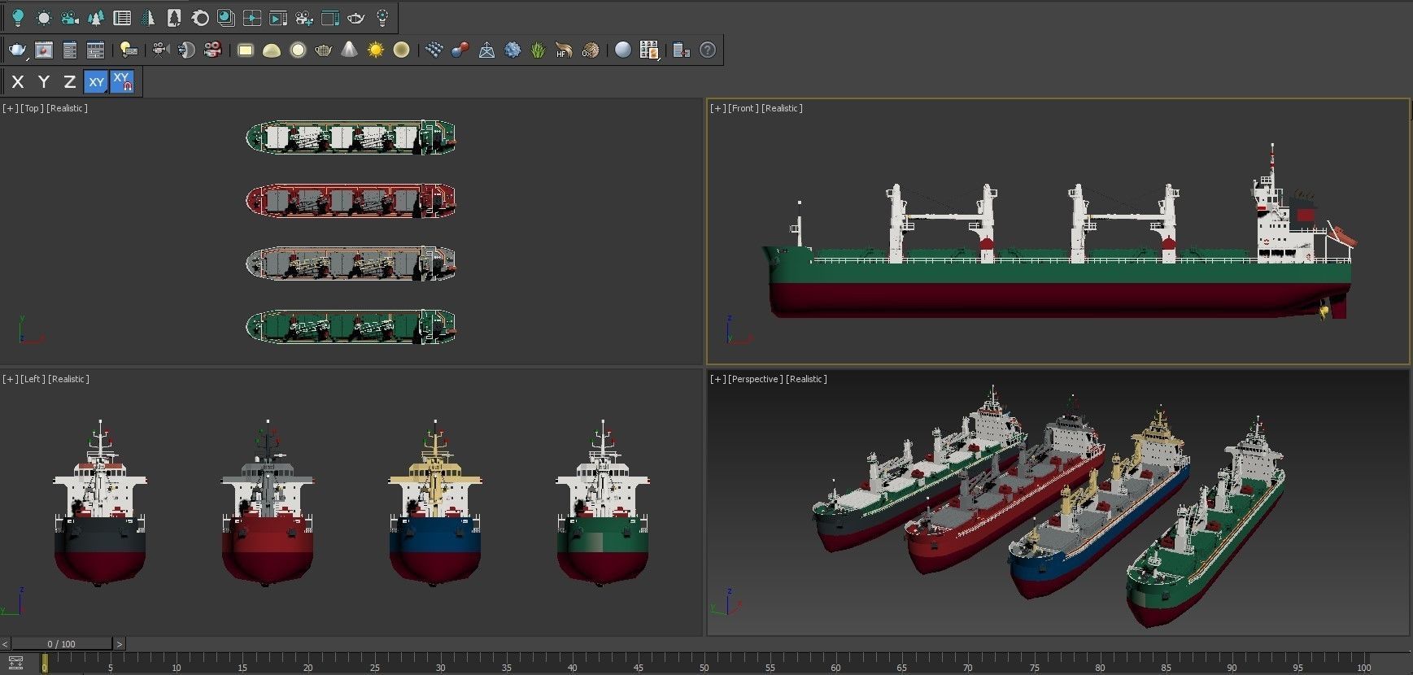
Task: Click the grass fur icon
Action: point(538,50)
